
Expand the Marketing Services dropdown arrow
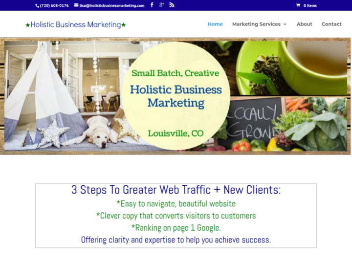285,24
